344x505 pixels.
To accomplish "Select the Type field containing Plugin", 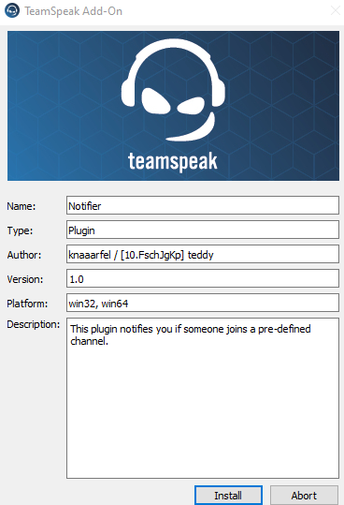I will click(x=203, y=230).
